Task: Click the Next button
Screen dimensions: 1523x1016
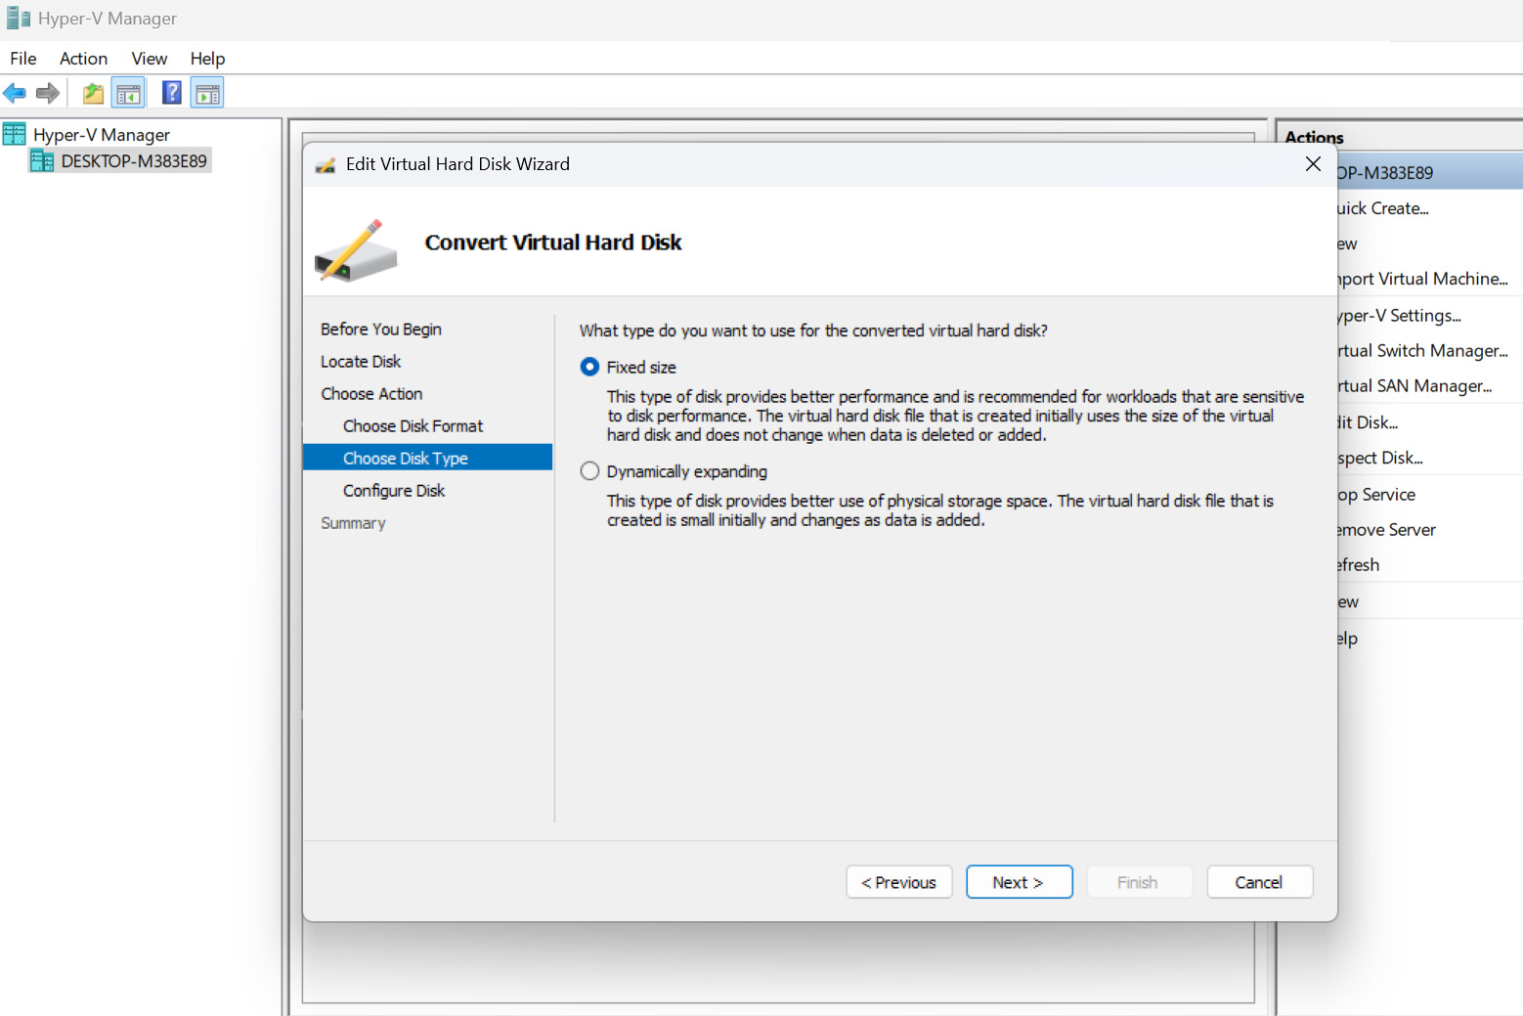Action: (1020, 882)
